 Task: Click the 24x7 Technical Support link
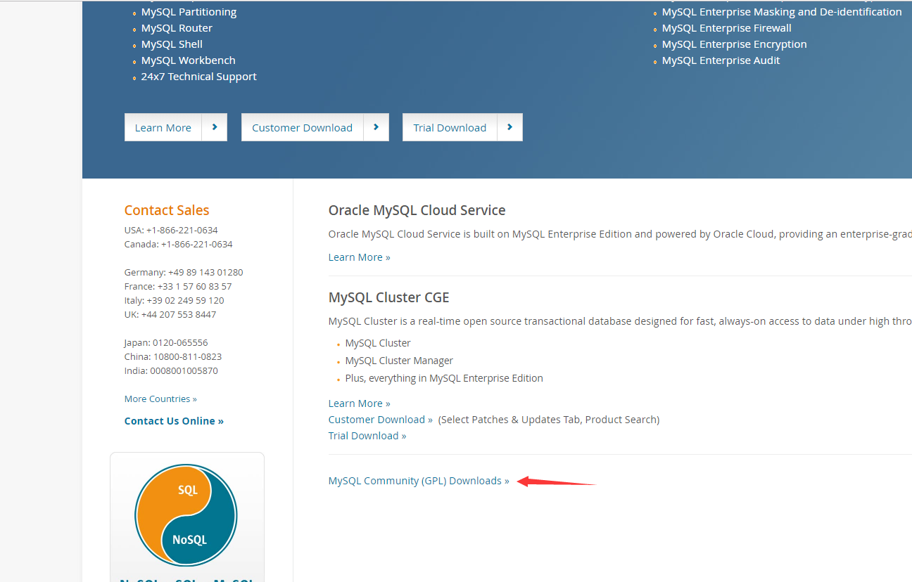pyautogui.click(x=198, y=76)
